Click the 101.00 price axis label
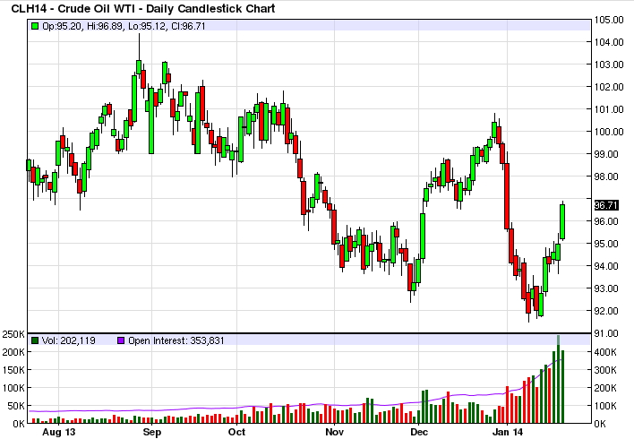This screenshot has width=634, height=439. (609, 109)
